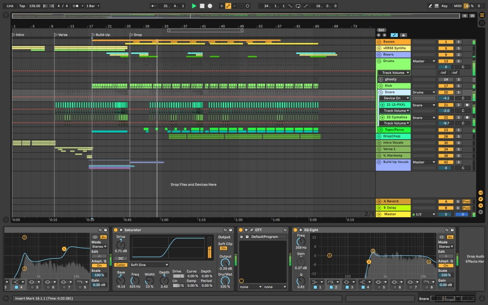This screenshot has height=305, width=488.
Task: Enable the Draw Mode pencil
Action: coord(430,6)
